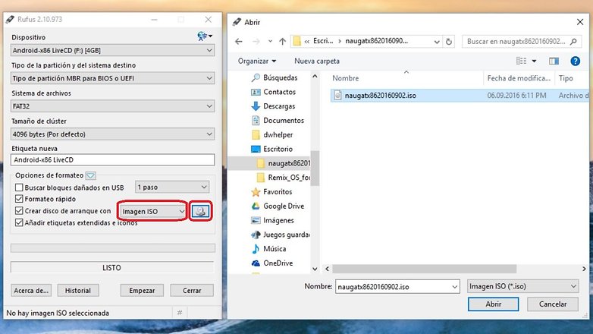The width and height of the screenshot is (593, 334).
Task: Open the Dispositivo dropdown
Action: click(x=113, y=50)
